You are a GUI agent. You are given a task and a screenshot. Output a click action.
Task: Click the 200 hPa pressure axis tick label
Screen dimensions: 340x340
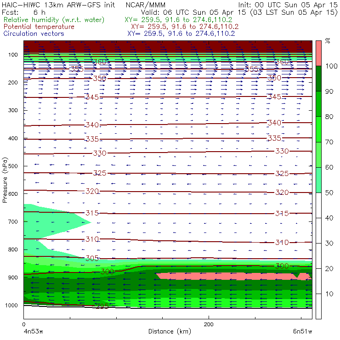(x=13, y=82)
